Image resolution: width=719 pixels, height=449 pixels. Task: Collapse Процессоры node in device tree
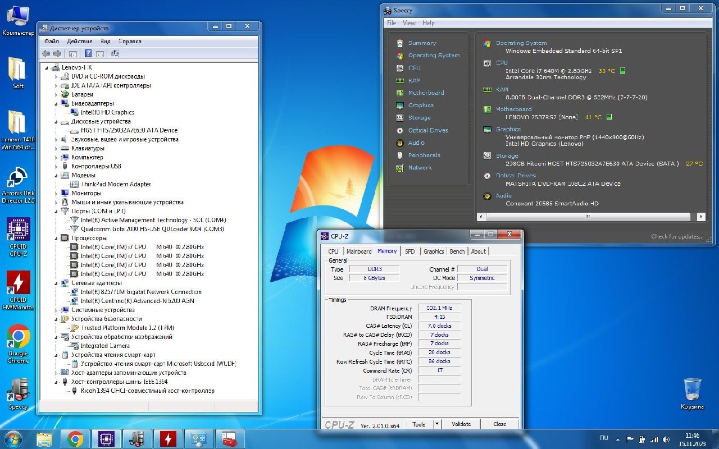56,238
